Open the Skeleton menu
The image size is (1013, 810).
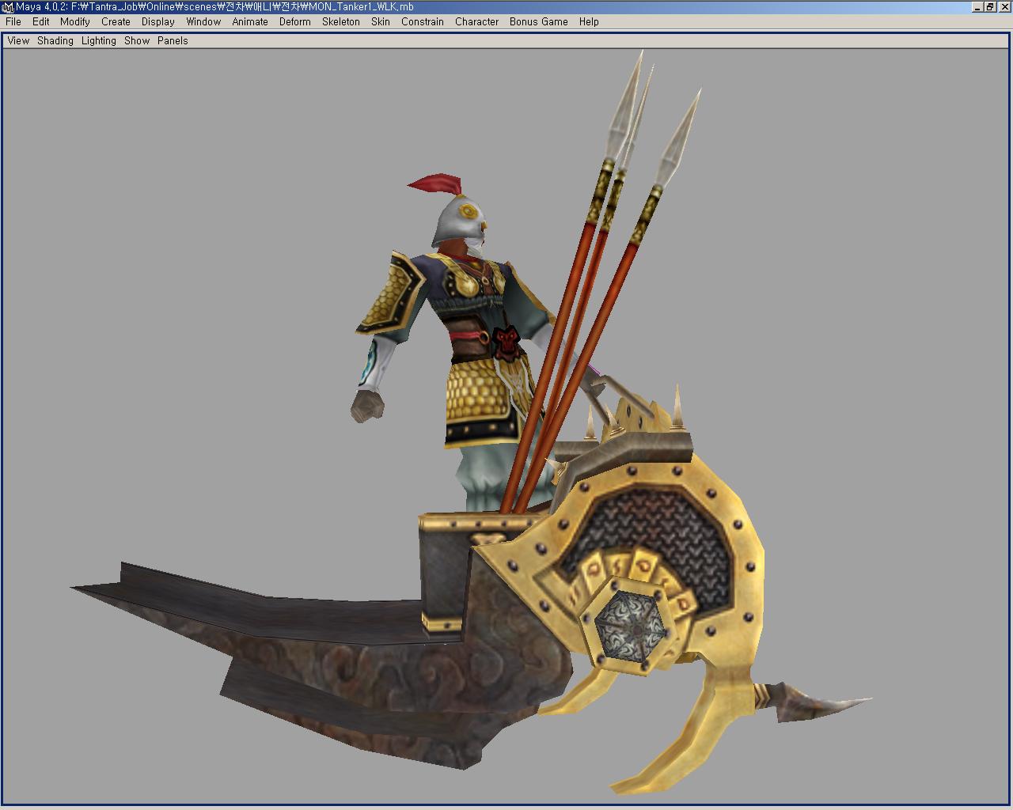point(340,22)
